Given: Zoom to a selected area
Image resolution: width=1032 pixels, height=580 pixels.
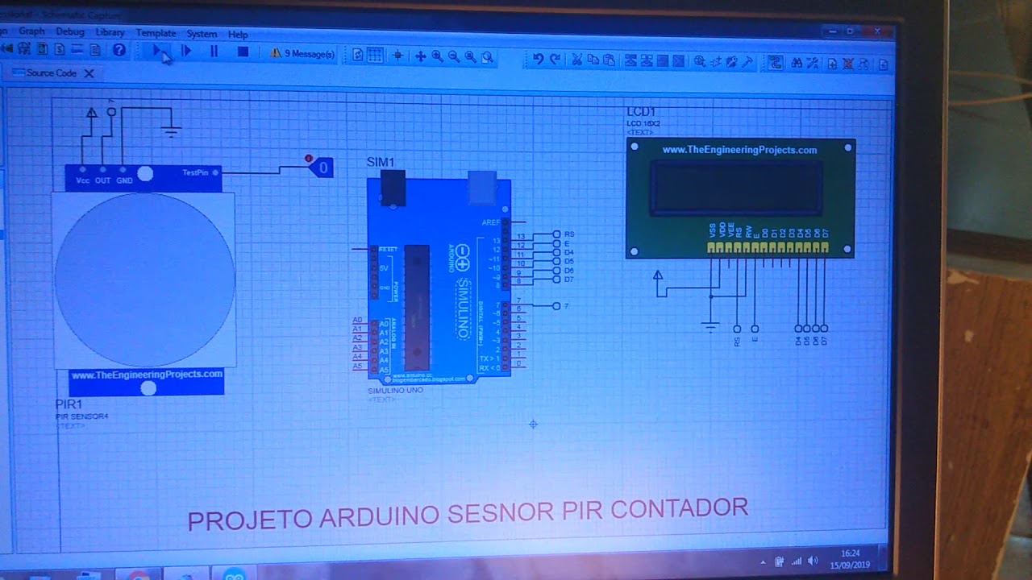Looking at the screenshot, I should click(488, 57).
